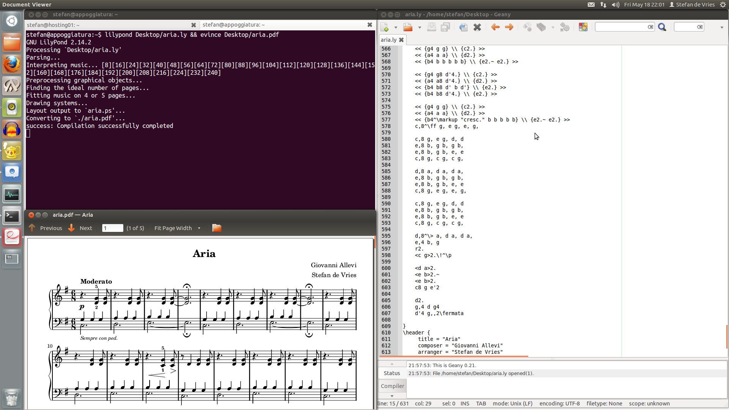729x410 pixels.
Task: Click Geany editor vertical scrollbar handle
Action: point(727,336)
